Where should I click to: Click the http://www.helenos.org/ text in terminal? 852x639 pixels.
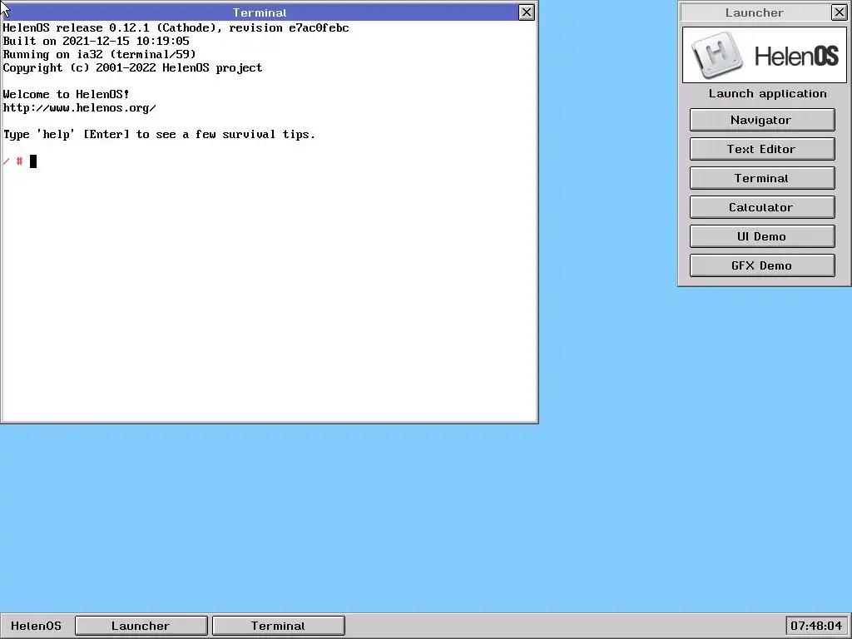coord(79,107)
